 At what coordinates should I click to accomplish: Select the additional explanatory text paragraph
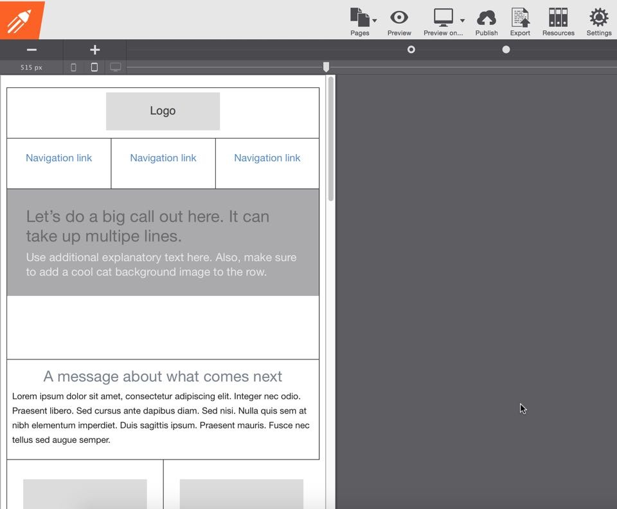[x=161, y=264]
